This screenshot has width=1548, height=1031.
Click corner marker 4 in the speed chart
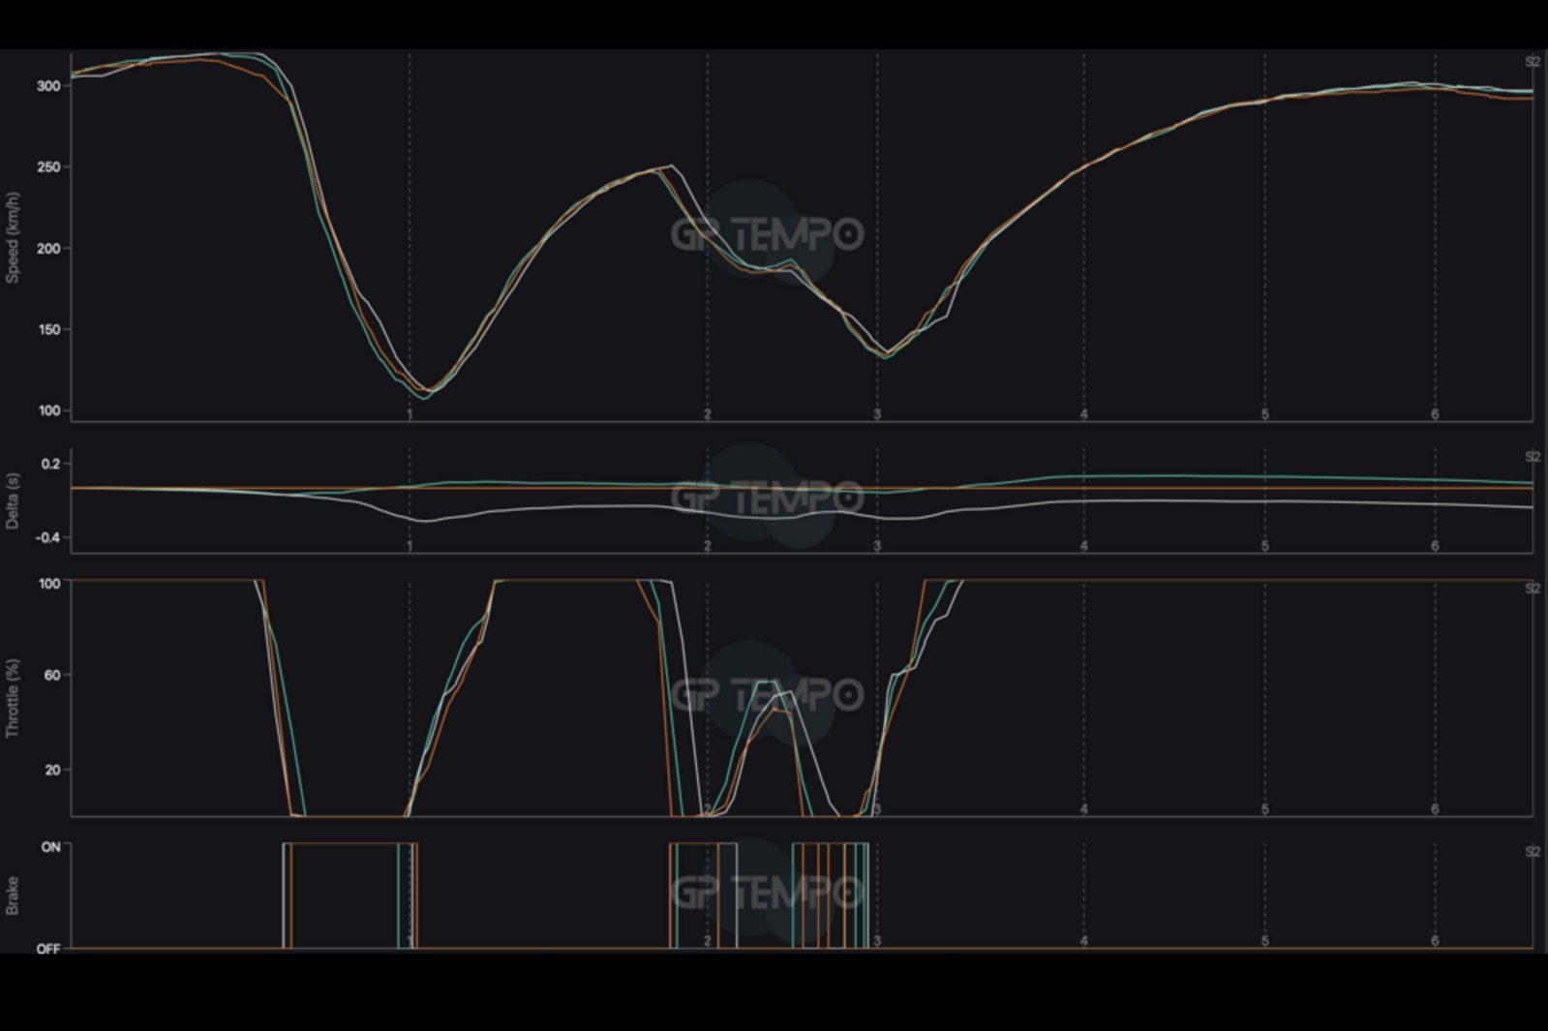tap(1084, 414)
